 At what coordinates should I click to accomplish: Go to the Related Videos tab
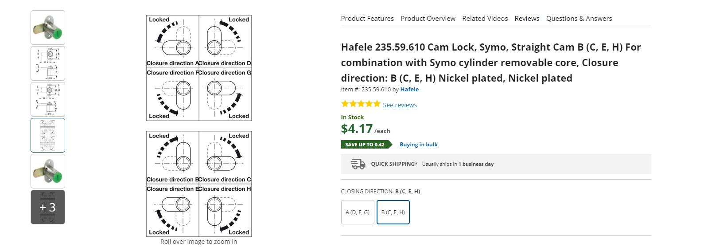point(485,19)
